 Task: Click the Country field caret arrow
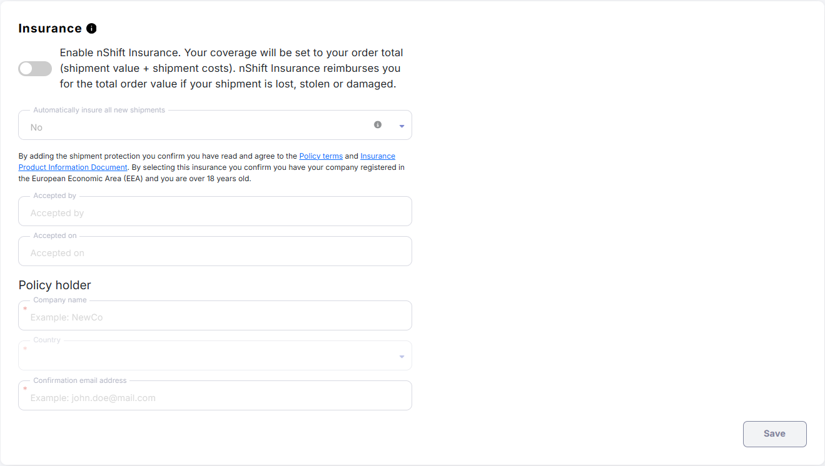(402, 357)
